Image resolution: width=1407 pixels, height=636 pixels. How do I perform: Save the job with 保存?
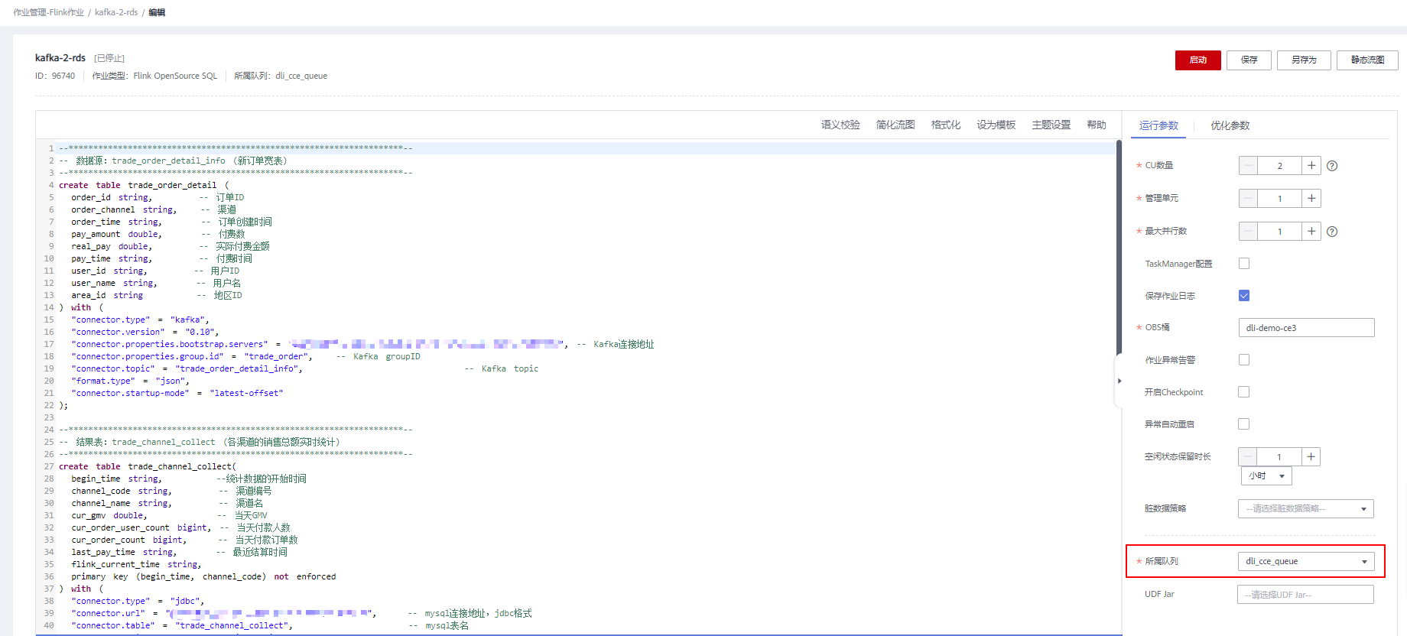coord(1249,60)
